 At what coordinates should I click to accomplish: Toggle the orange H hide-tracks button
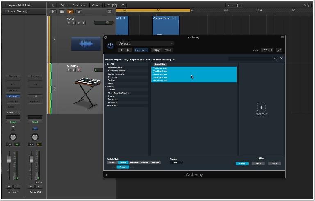click(x=70, y=11)
